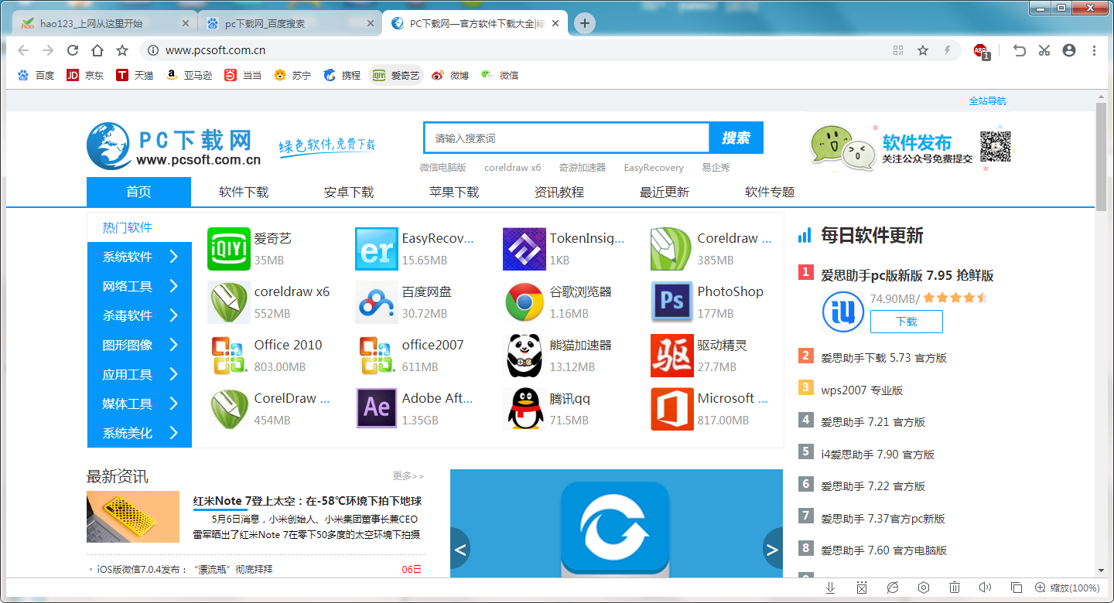Image resolution: width=1114 pixels, height=603 pixels.
Task: Select the 软件下载 navigation tab
Action: point(244,192)
